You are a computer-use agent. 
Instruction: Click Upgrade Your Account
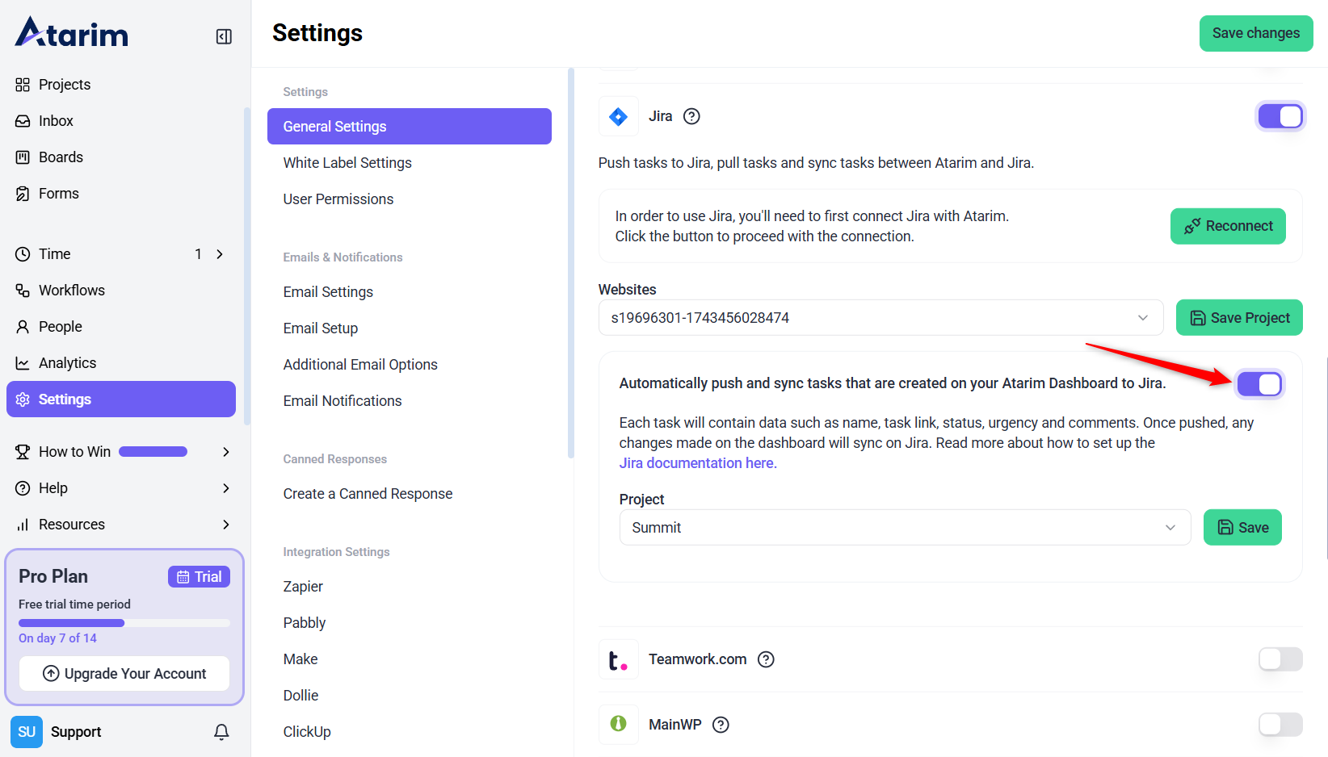coord(124,674)
